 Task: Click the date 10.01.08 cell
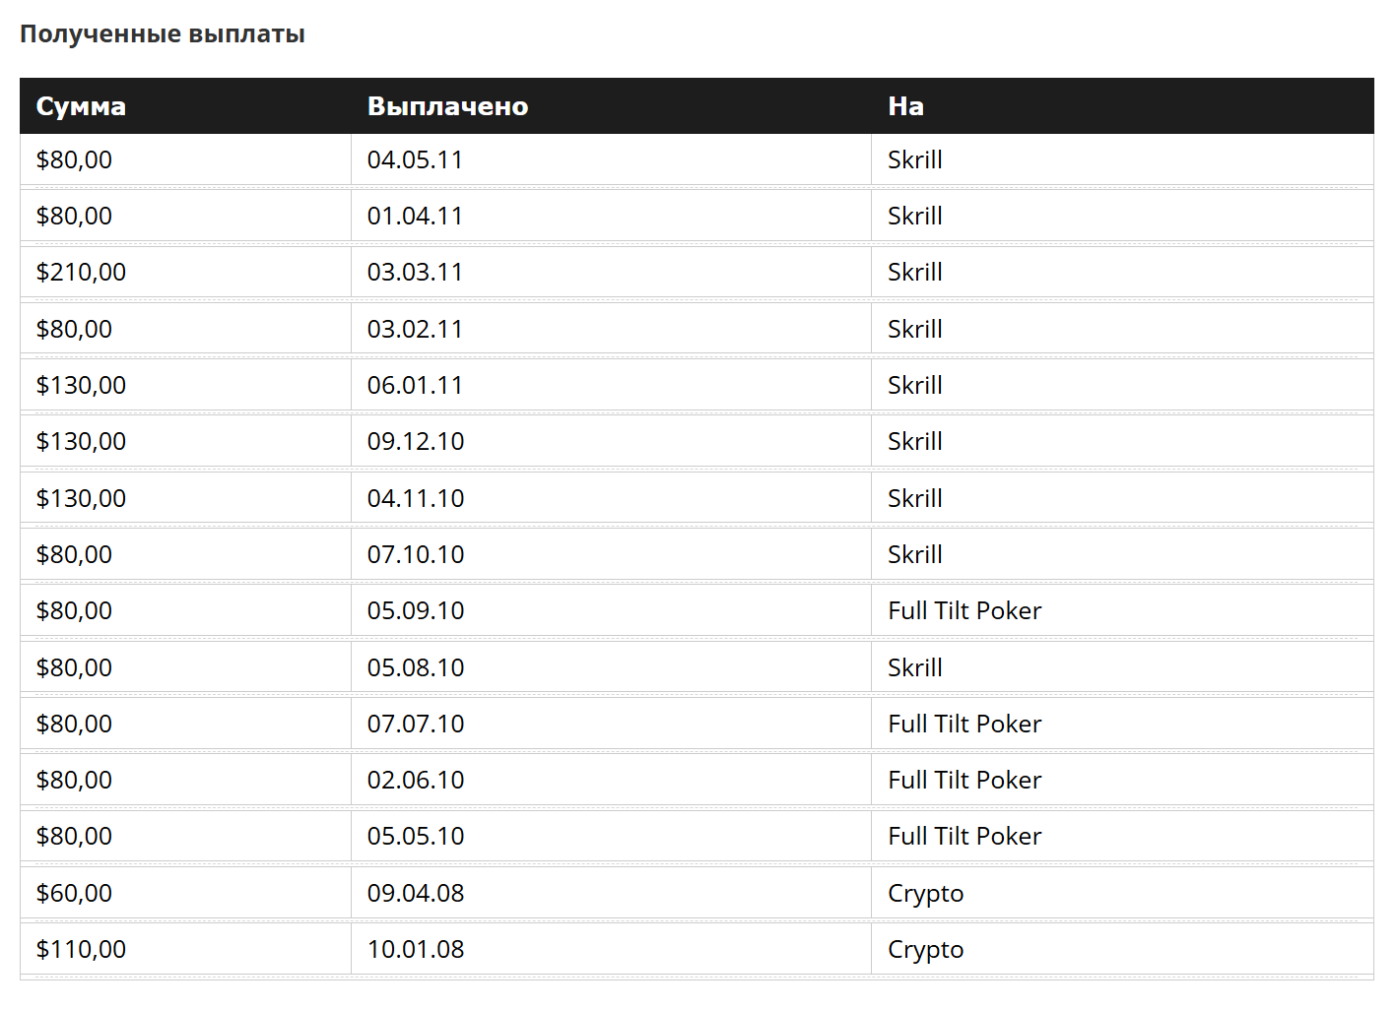611,950
